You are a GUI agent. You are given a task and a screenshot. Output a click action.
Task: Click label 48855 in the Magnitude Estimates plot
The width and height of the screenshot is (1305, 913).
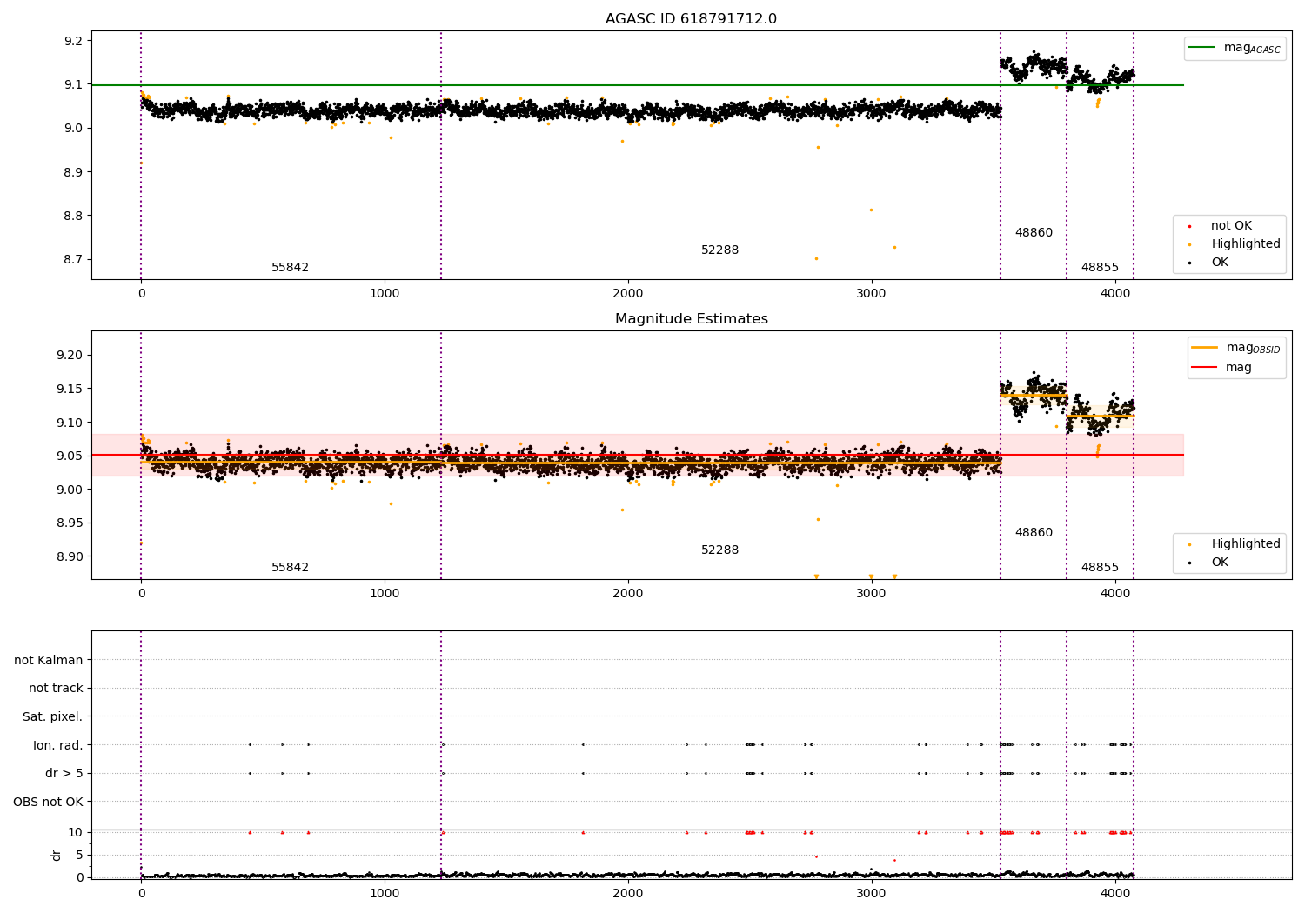tap(1100, 568)
